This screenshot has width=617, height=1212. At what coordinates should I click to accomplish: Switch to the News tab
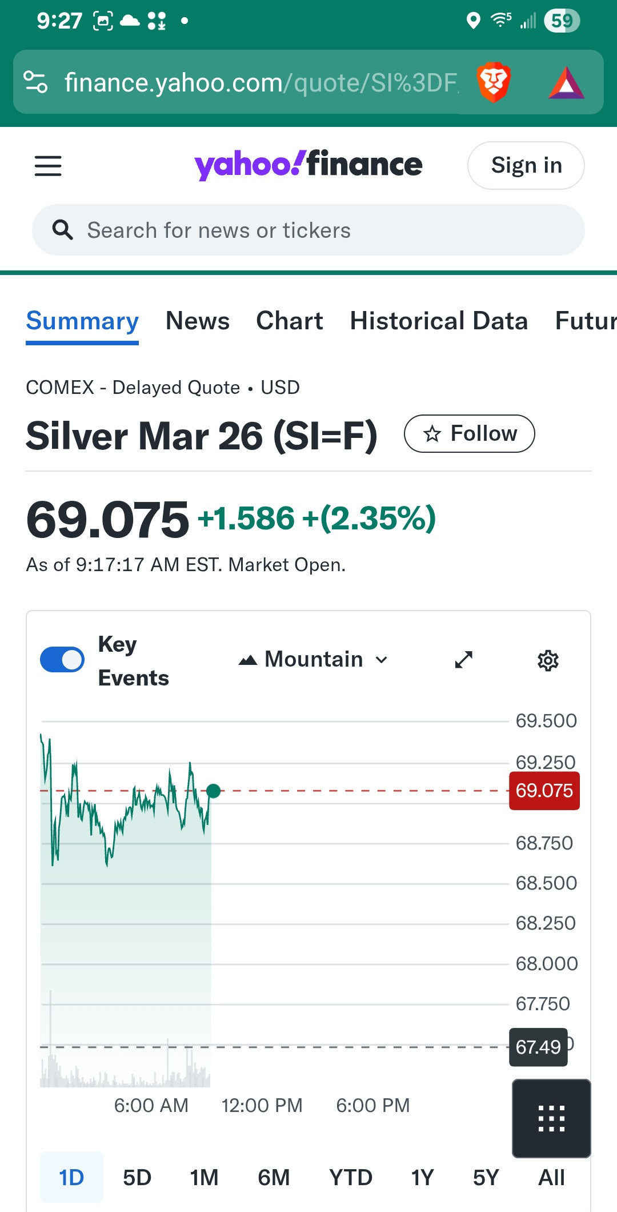click(198, 321)
